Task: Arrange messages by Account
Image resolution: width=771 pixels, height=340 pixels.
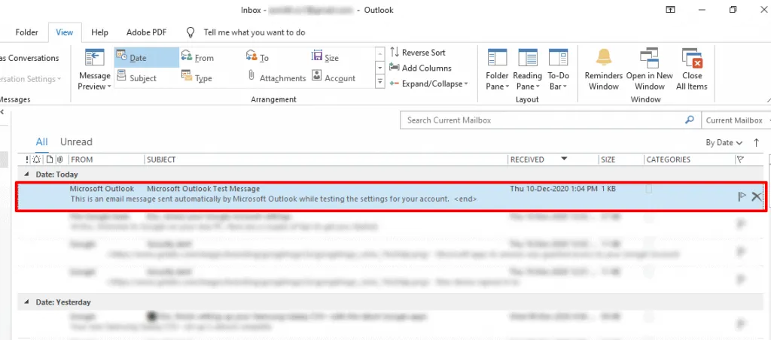Action: pyautogui.click(x=334, y=77)
